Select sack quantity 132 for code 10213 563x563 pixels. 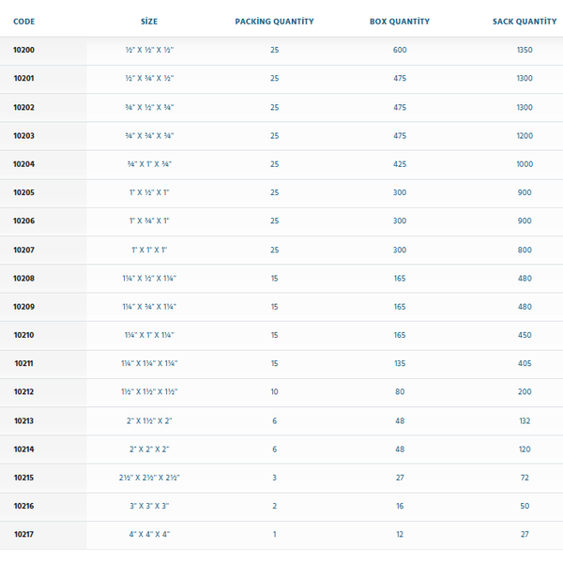(525, 420)
